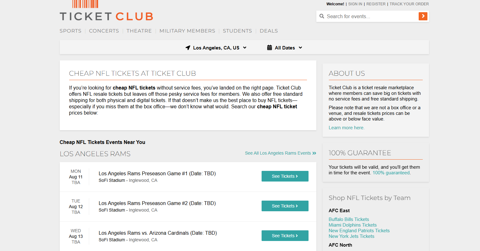This screenshot has height=251, width=480.
Task: Click the WED Aug 13 TBA date
Action: 76,236
